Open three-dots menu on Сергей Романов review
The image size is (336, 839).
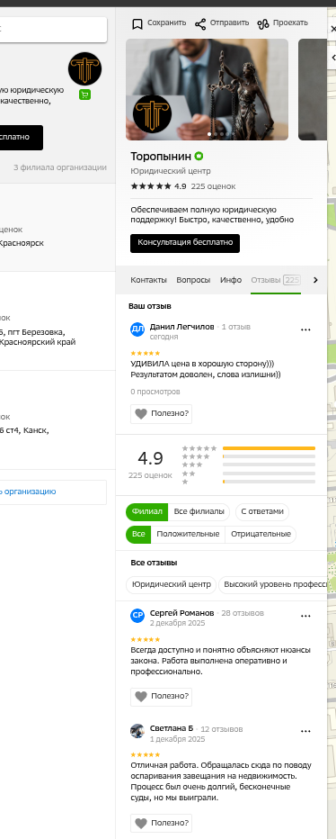[x=305, y=616]
